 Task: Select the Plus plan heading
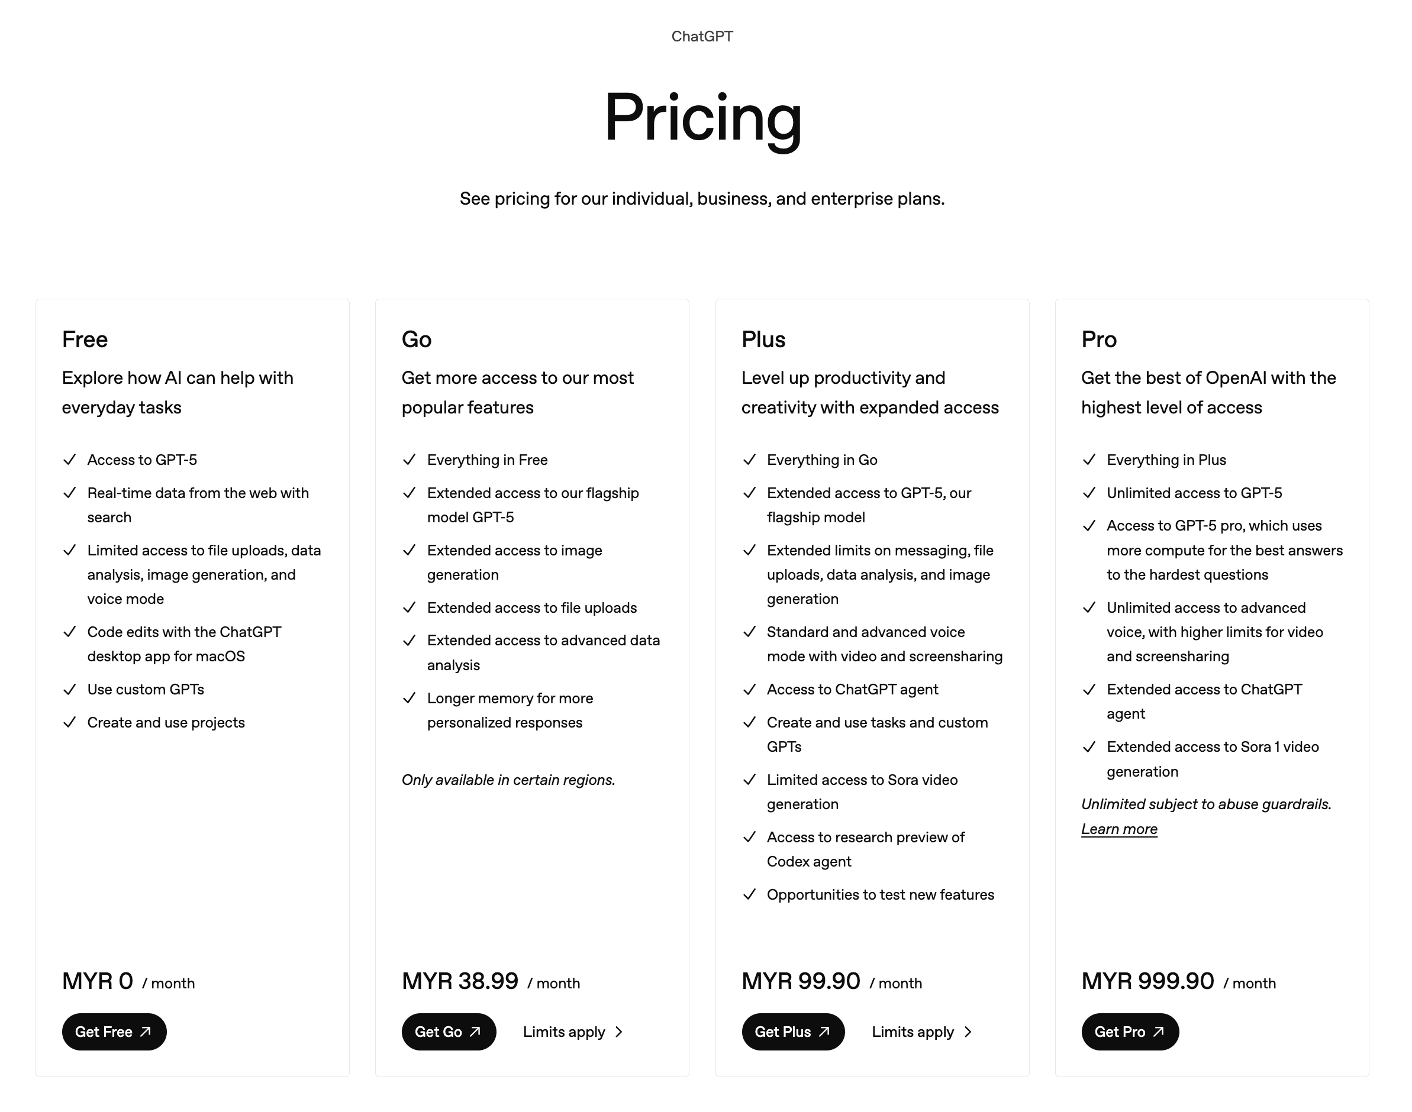tap(763, 339)
